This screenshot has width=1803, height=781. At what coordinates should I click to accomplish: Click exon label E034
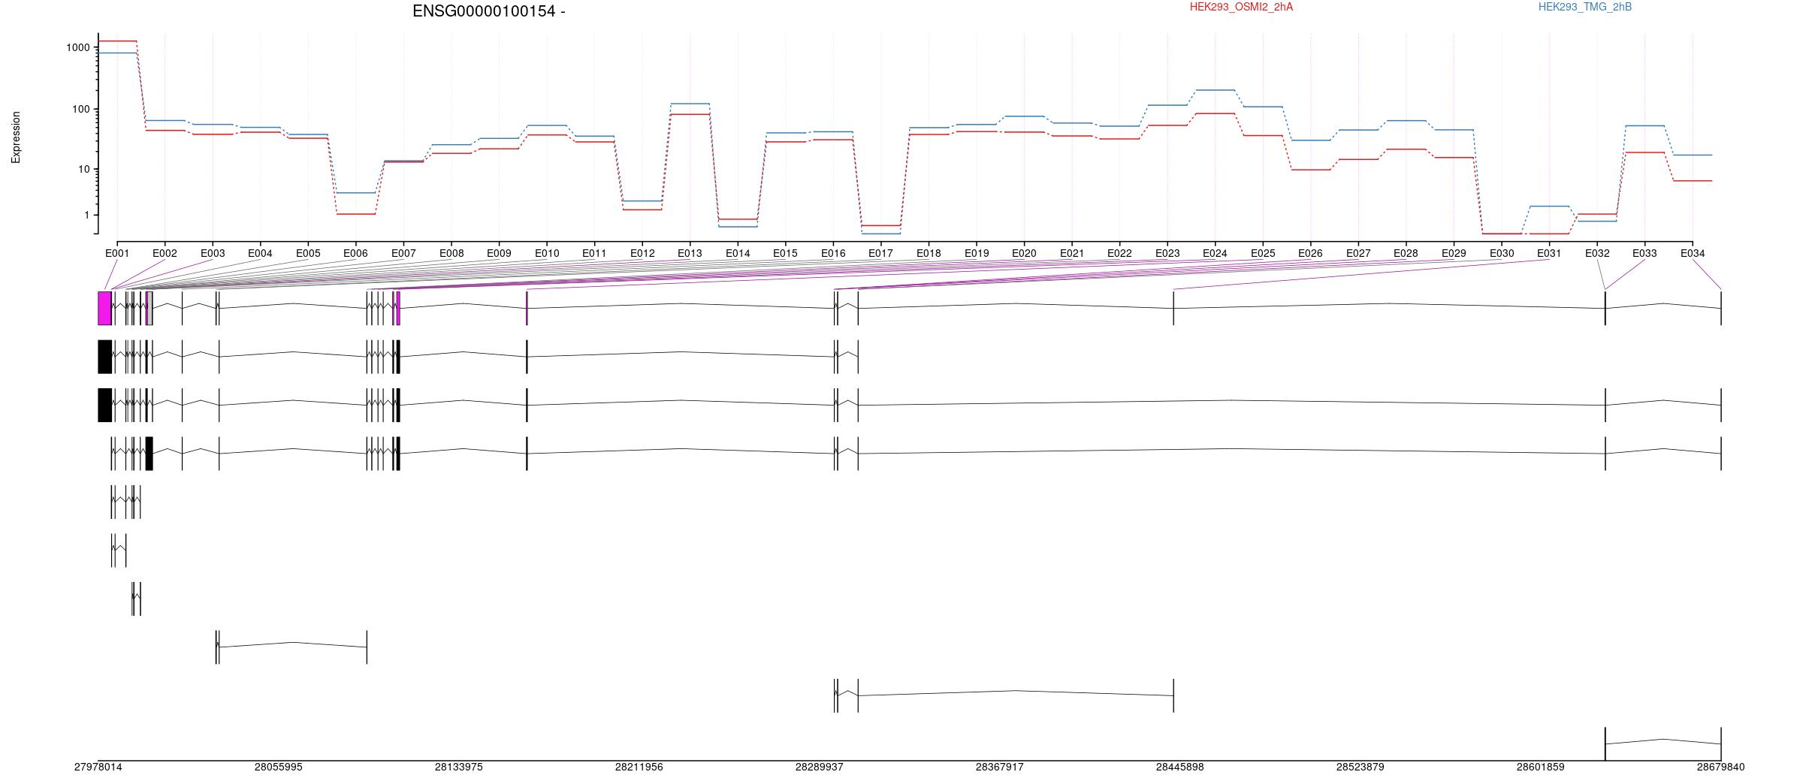(x=1693, y=253)
